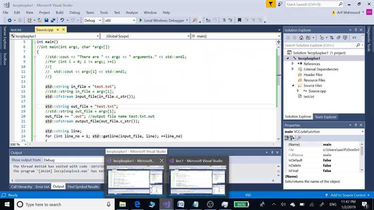Screen dimensions: 374x210
Task: Pin the Solution Explorer panel
Action: pos(356,30)
